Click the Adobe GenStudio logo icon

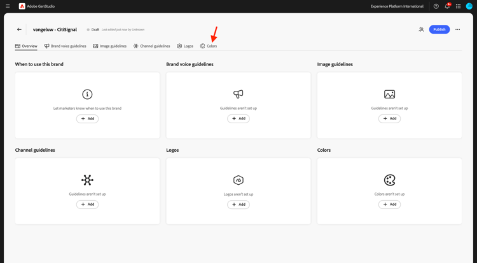click(x=22, y=6)
